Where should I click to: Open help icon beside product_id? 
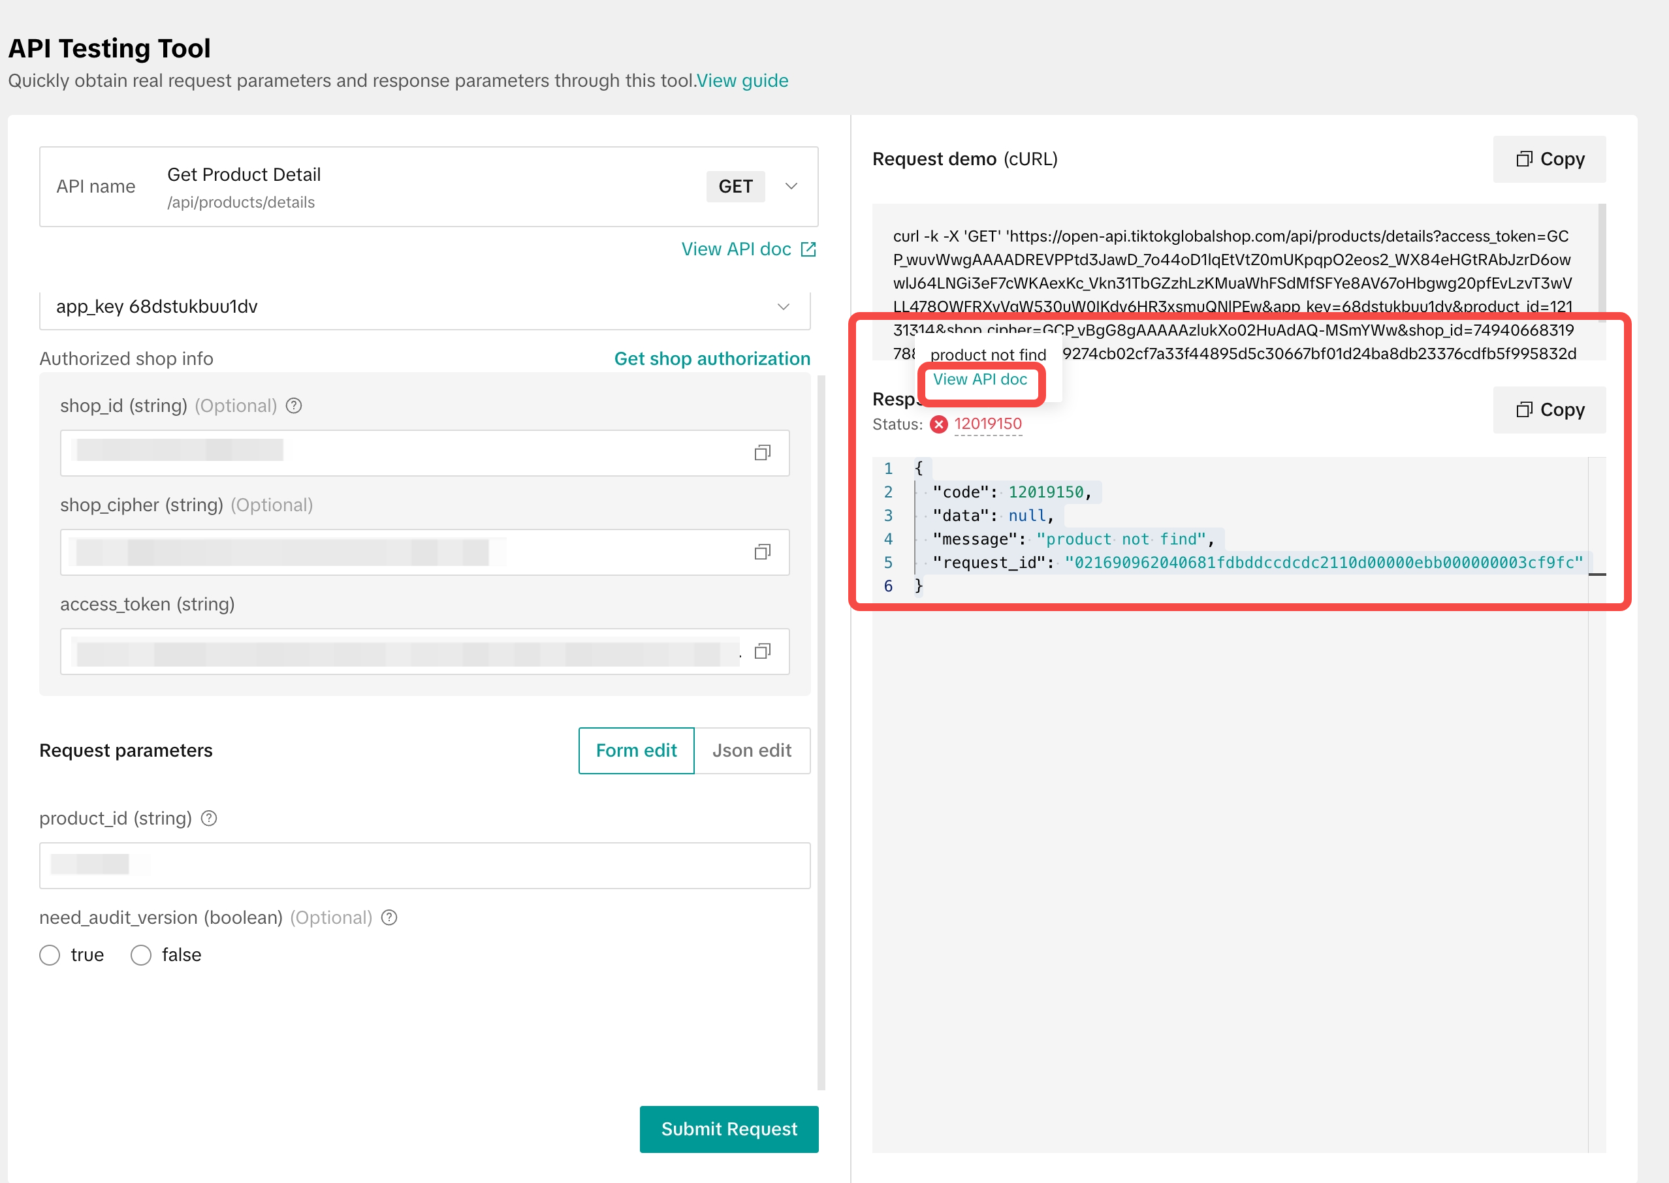[x=209, y=818]
